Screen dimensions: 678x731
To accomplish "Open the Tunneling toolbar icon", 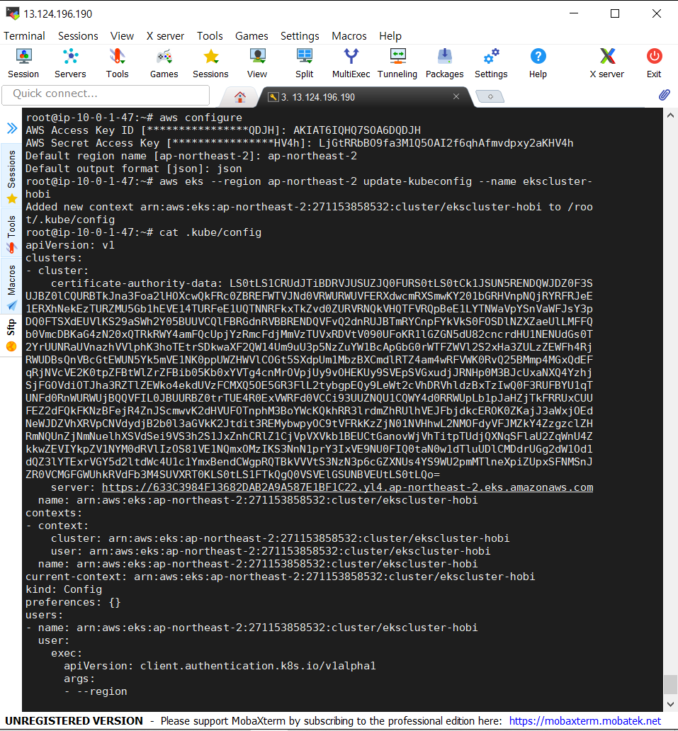I will click(x=397, y=64).
